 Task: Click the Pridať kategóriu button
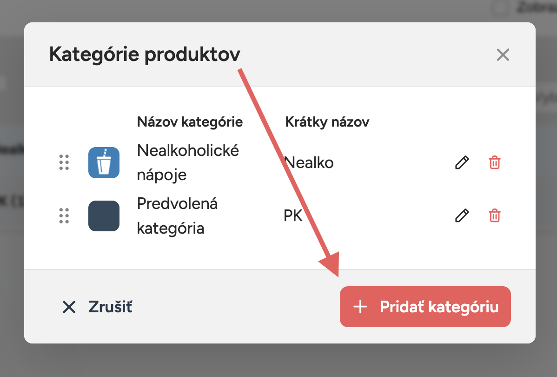[x=425, y=307]
